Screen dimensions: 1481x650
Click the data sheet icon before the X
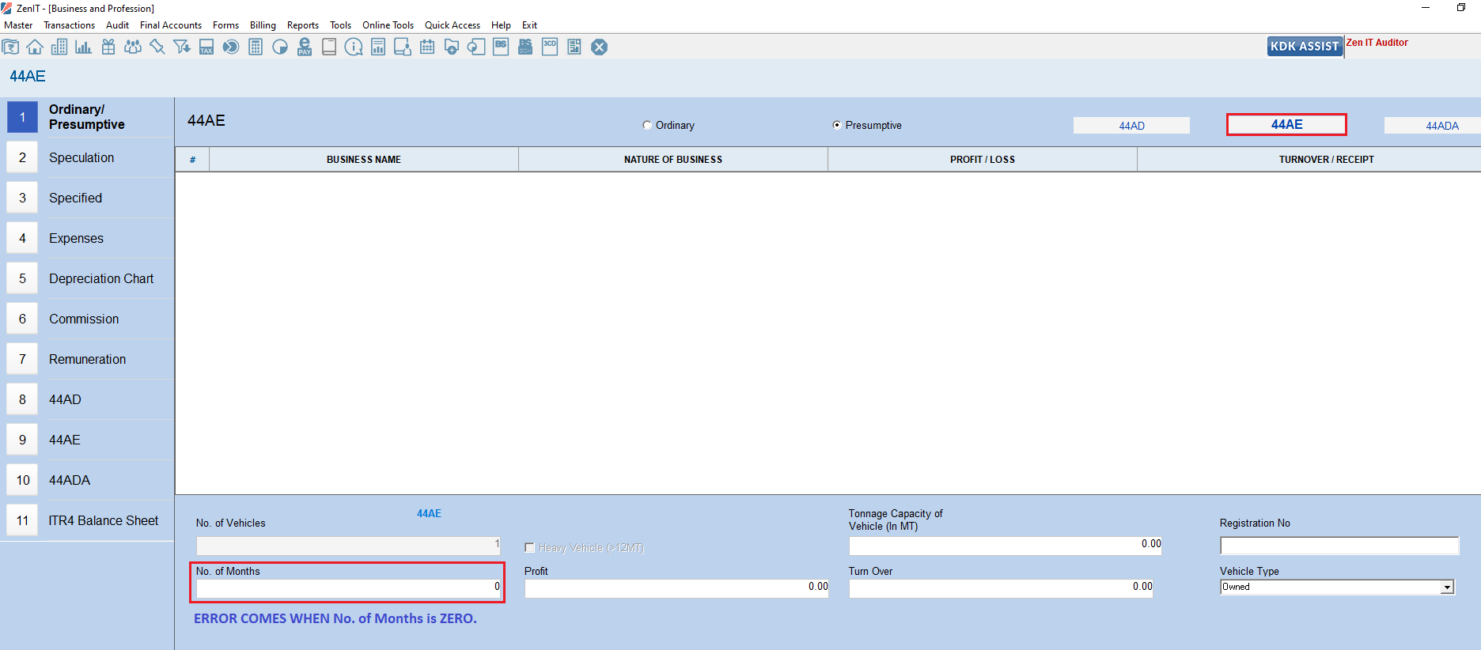point(574,47)
